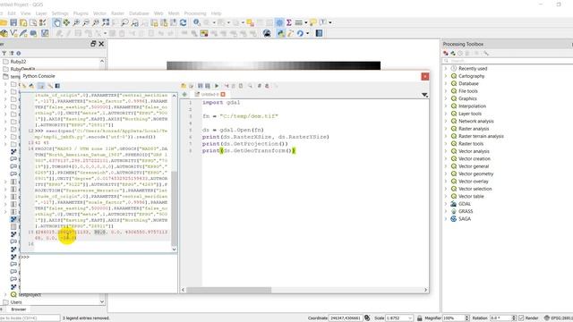This screenshot has height=322, width=573.
Task: Click the Python Console toolbar icon
Action: pos(280,34)
